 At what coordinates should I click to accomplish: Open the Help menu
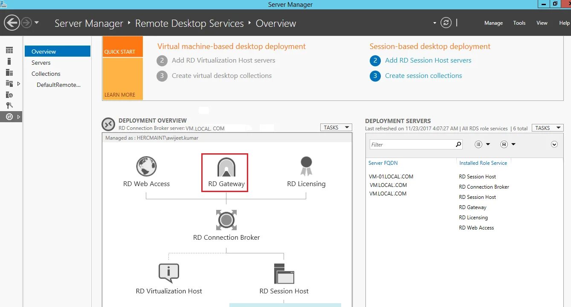coord(564,23)
